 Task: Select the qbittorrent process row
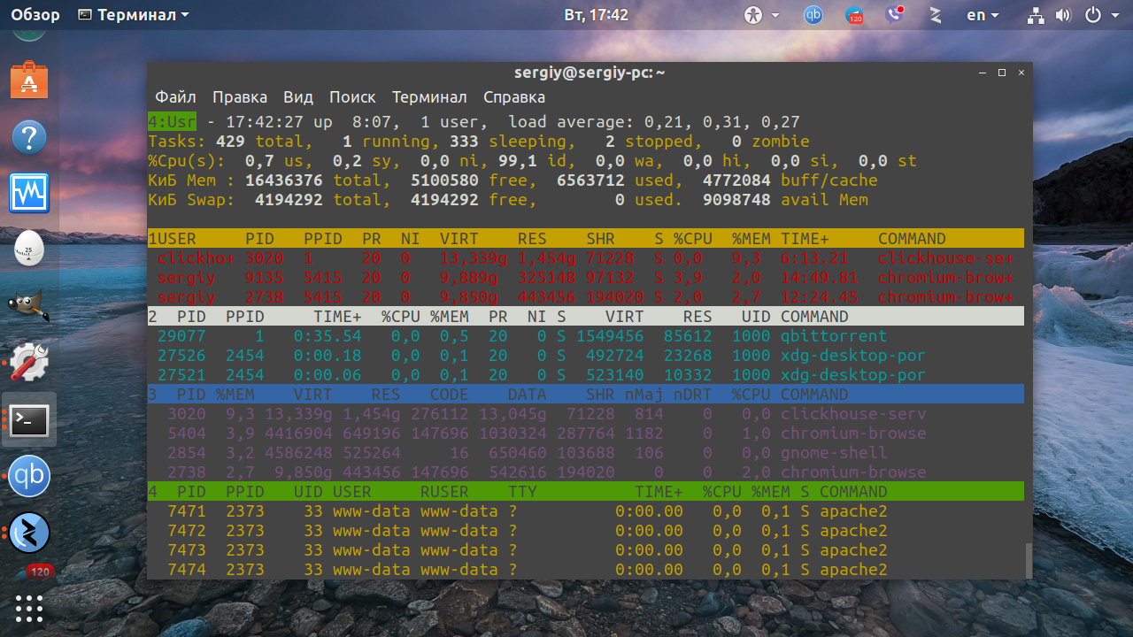click(x=586, y=336)
